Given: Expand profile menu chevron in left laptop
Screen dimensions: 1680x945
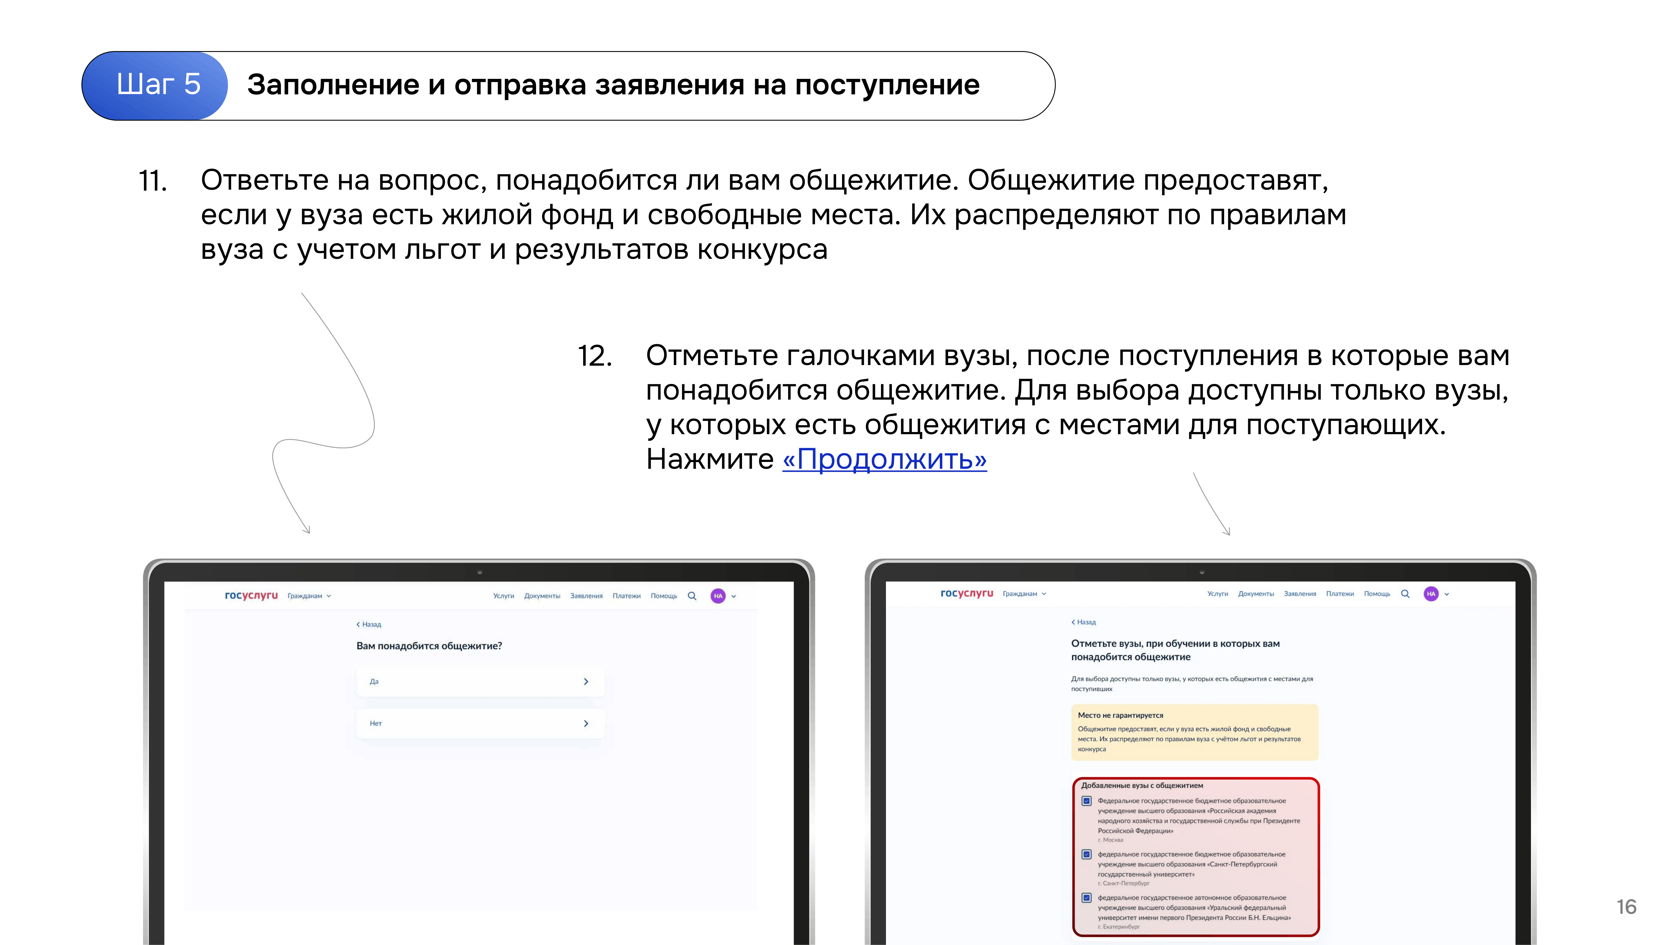Looking at the screenshot, I should coord(734,596).
